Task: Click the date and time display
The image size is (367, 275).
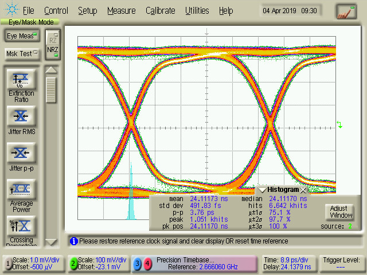Action: (x=290, y=11)
